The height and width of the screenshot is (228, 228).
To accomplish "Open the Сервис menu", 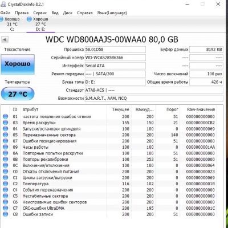I will [40, 13].
